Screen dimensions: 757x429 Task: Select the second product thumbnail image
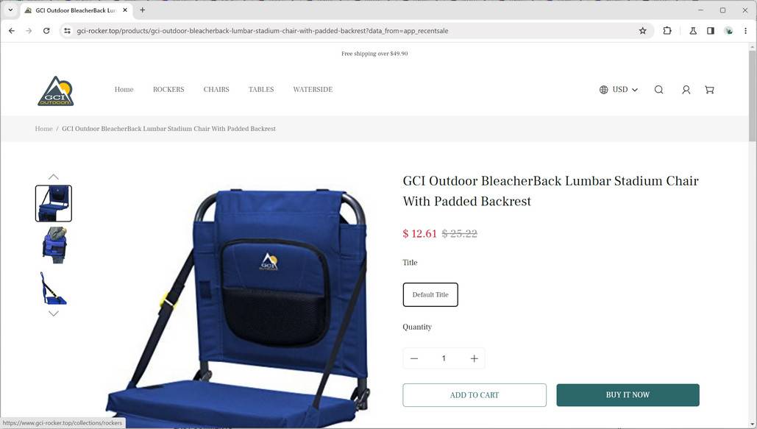[x=54, y=246]
